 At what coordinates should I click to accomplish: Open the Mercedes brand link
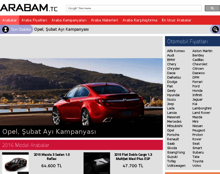coord(174,122)
